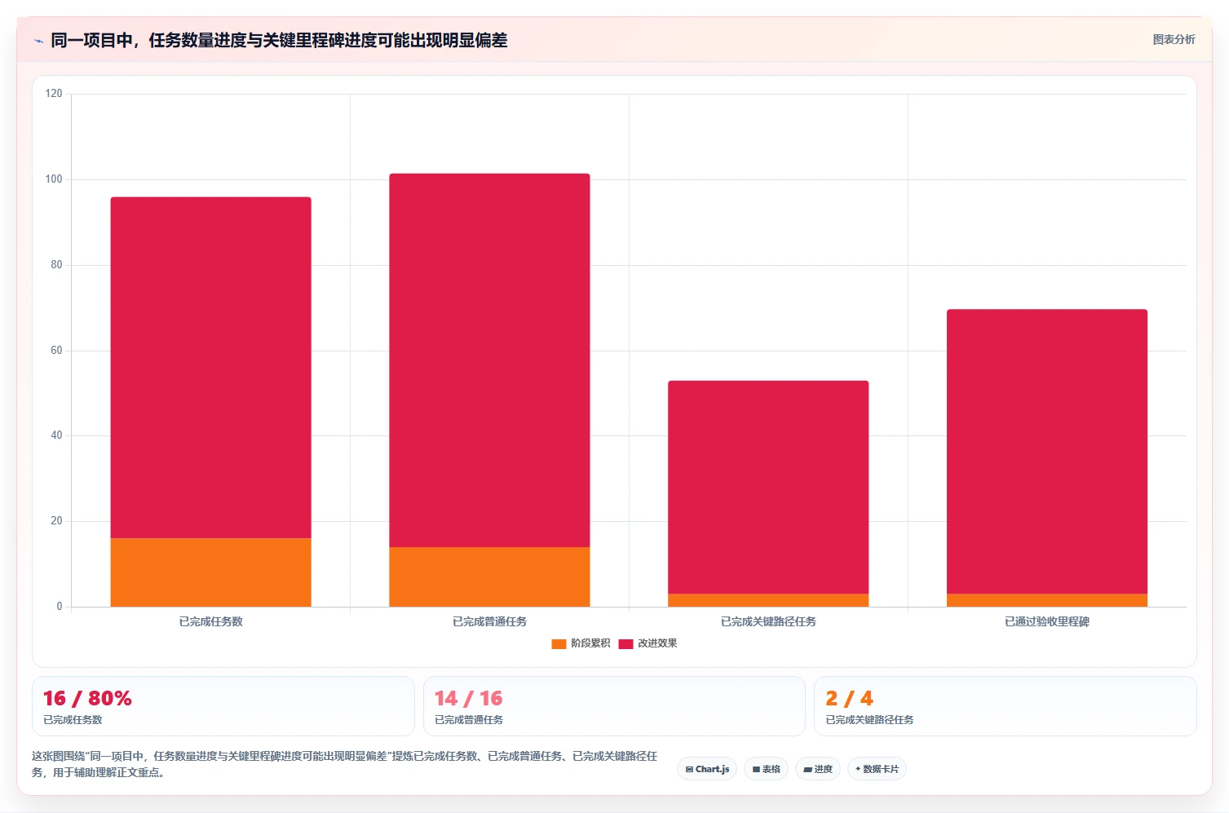Click the orange segment of the 已完成任务数 bar

(x=210, y=572)
